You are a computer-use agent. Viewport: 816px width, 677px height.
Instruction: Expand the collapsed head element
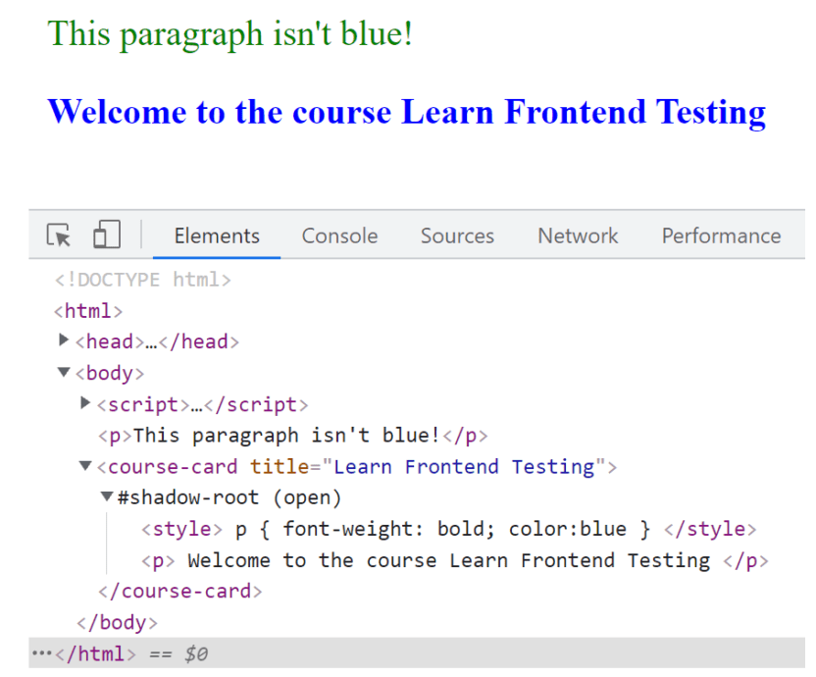[65, 341]
